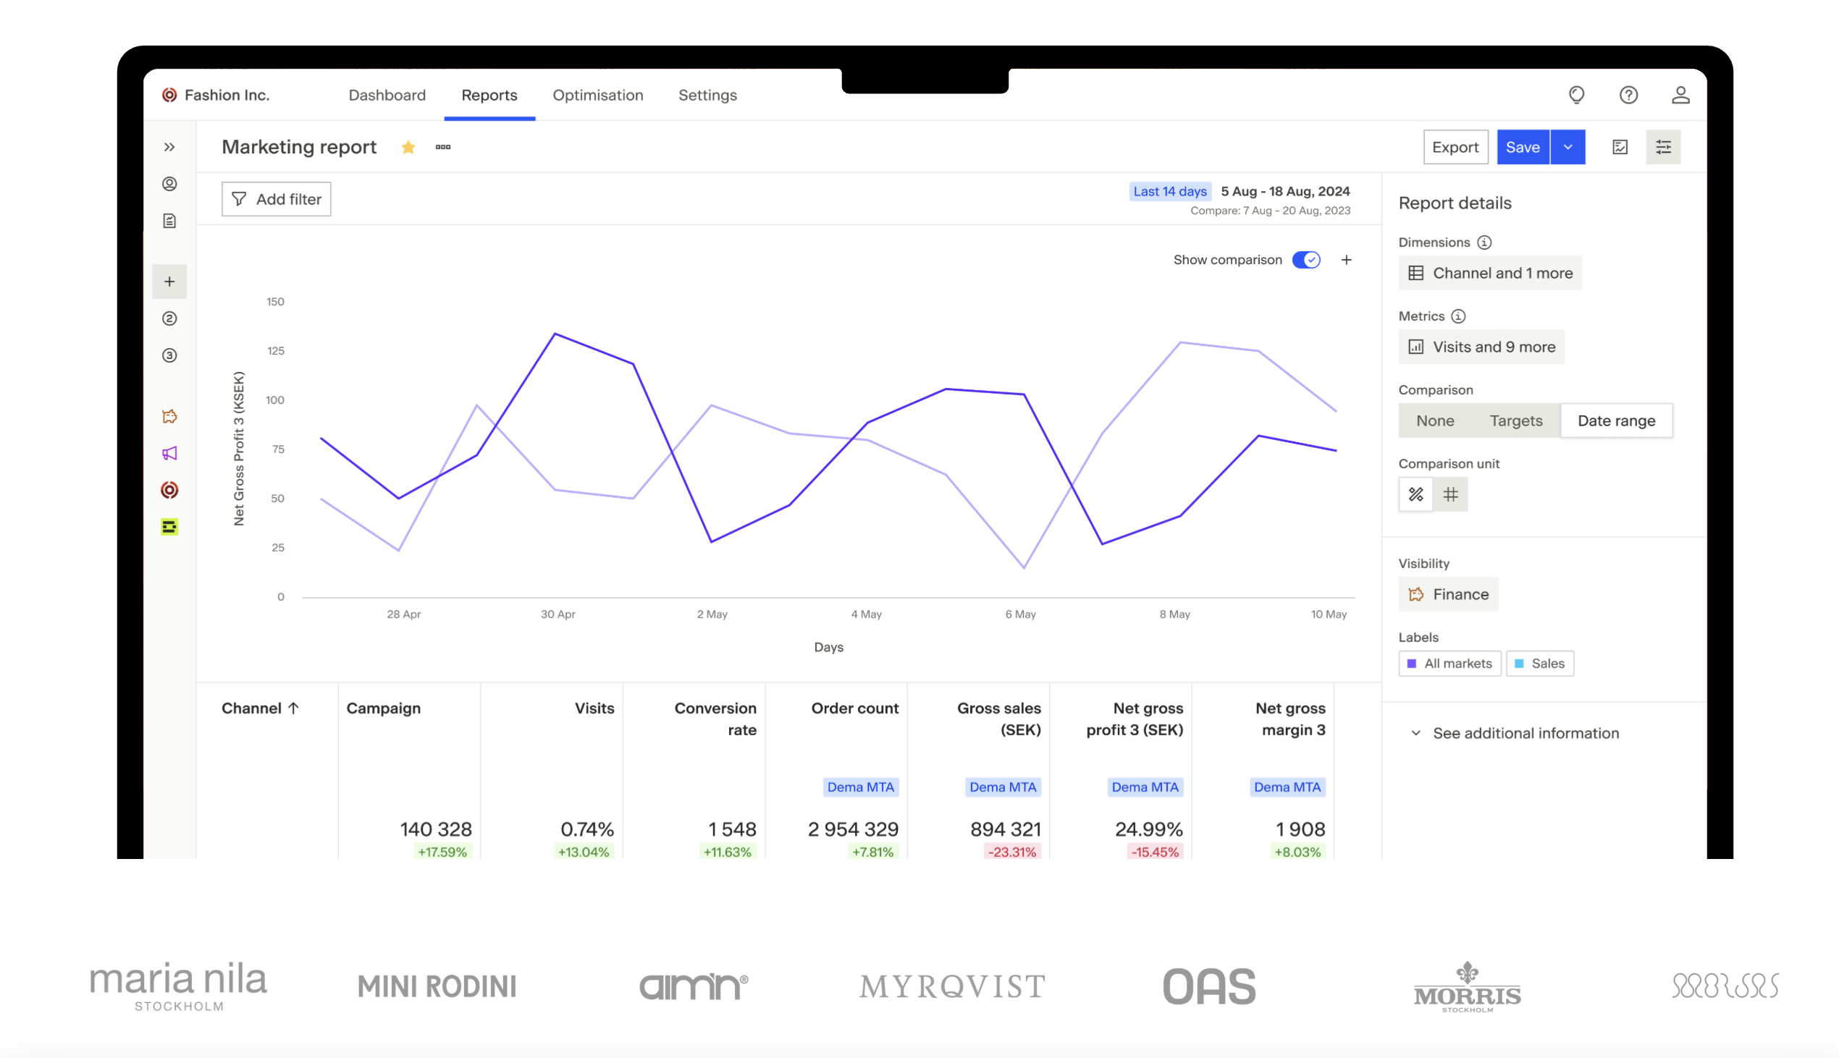1839x1058 pixels.
Task: Favorite the report with star icon
Action: pos(408,148)
